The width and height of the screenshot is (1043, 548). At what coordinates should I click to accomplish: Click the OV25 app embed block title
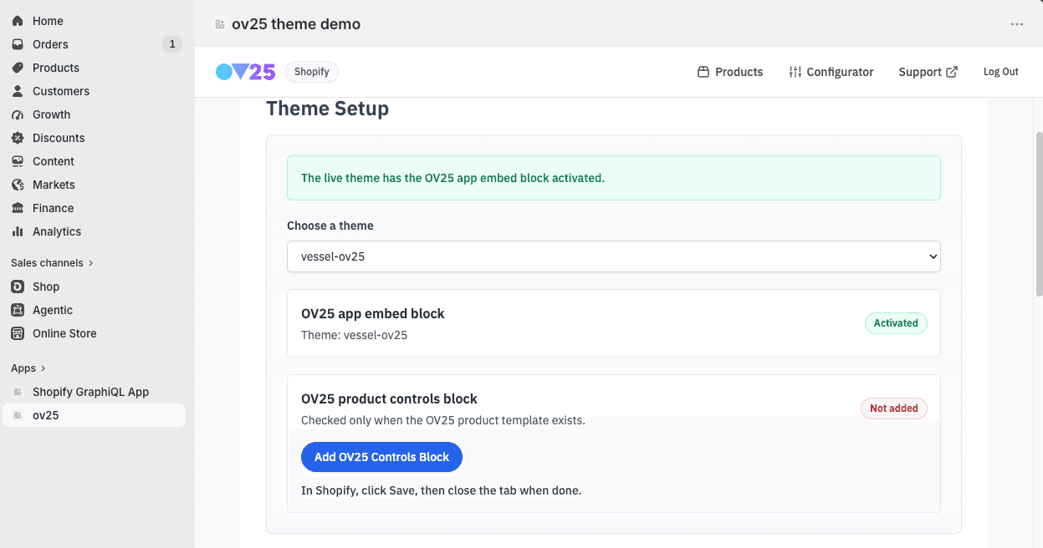click(373, 314)
